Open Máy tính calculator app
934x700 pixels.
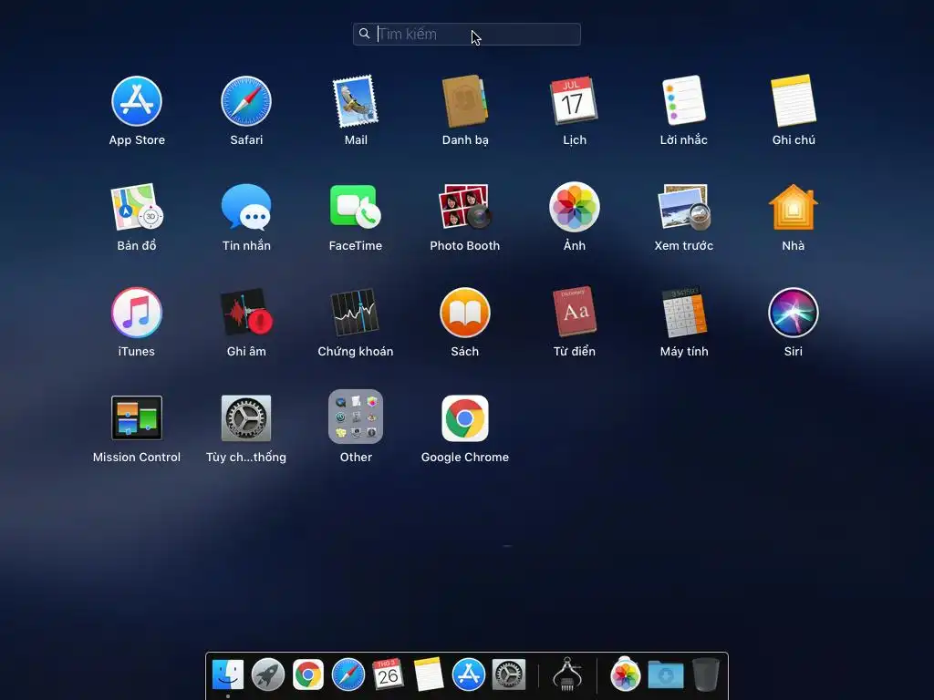[x=684, y=313]
